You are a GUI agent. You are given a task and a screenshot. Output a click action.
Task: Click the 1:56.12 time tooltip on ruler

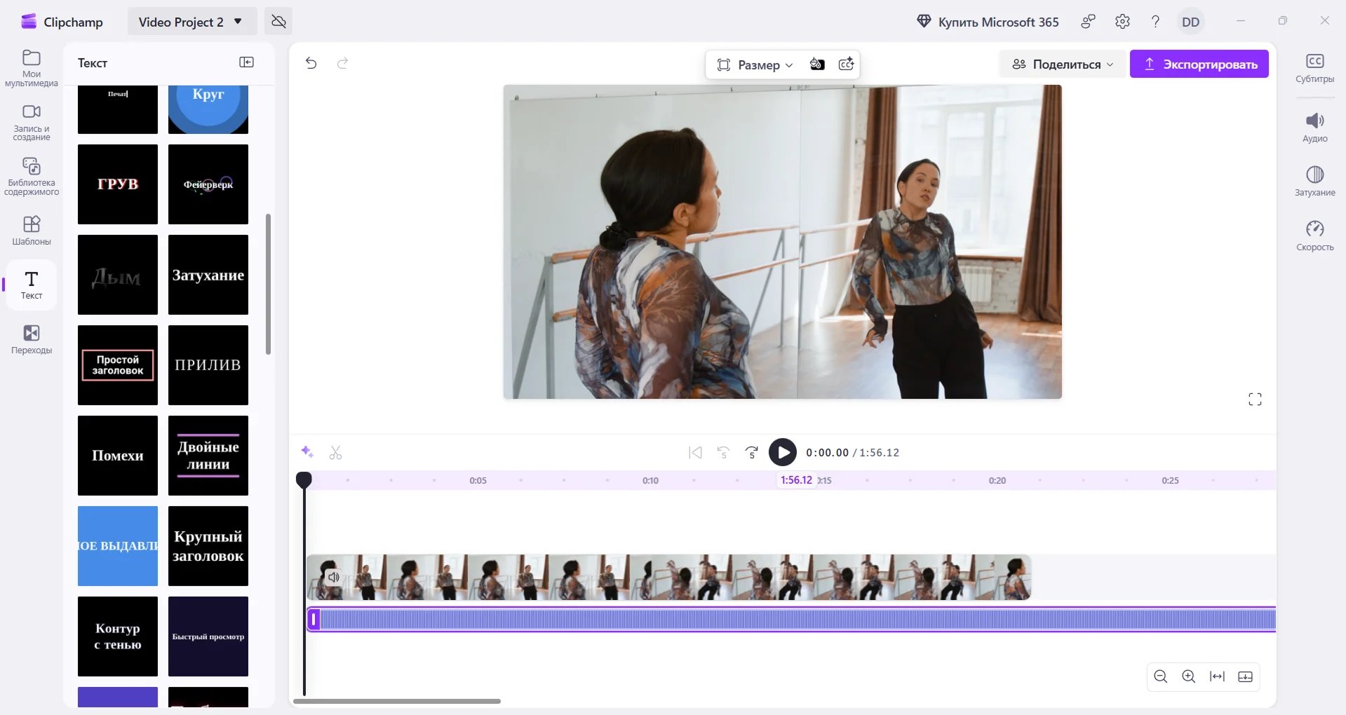(797, 480)
